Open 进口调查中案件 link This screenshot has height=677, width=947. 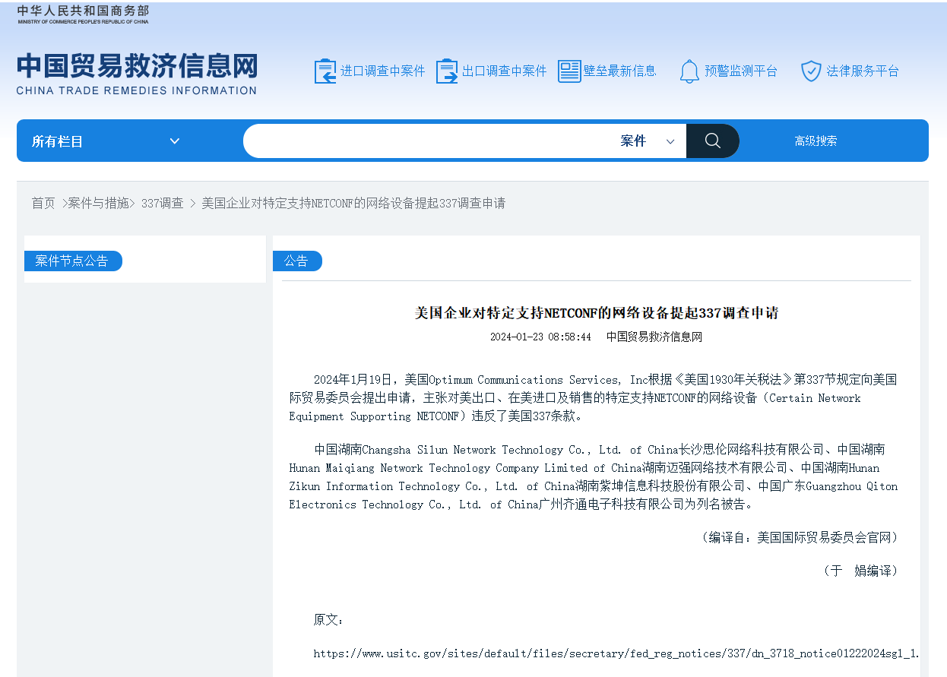tap(383, 71)
